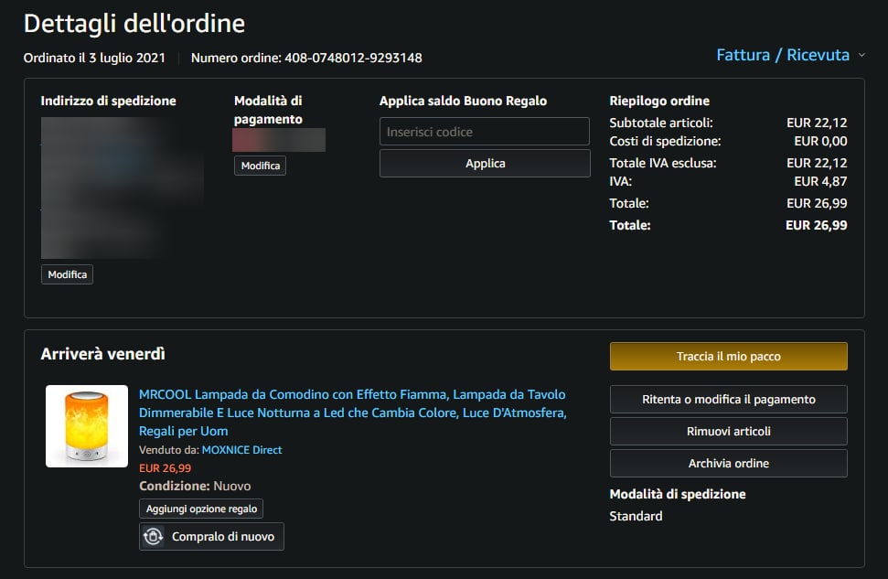Select Ritenta o modifica il pagamento
Image resolution: width=888 pixels, height=579 pixels.
[728, 400]
